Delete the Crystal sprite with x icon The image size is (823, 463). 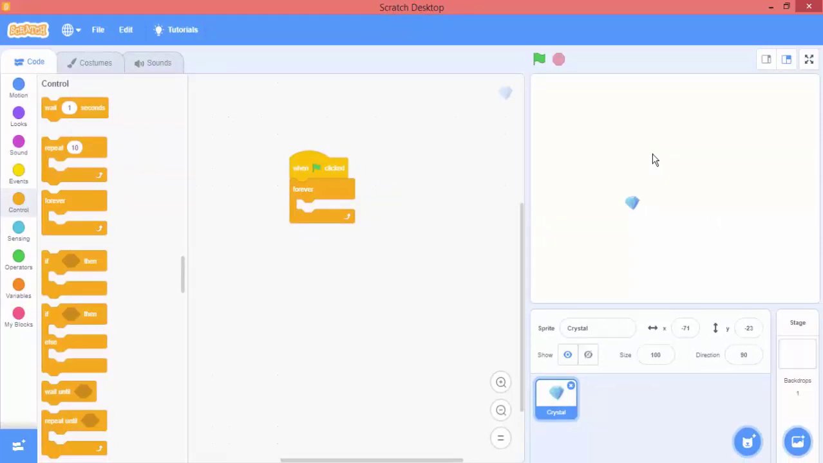571,386
